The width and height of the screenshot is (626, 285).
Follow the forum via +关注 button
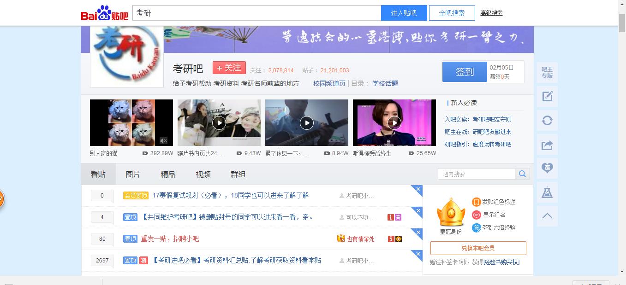coord(228,67)
